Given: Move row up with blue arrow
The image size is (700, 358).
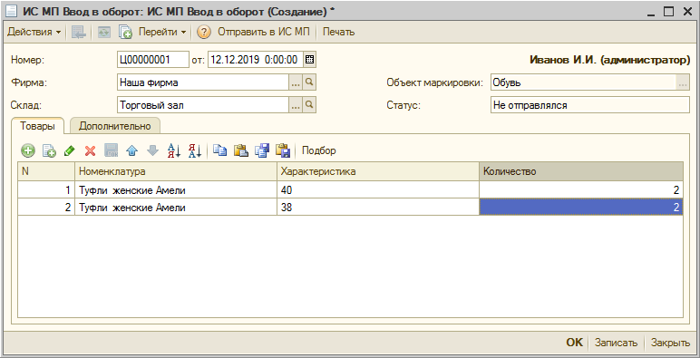Looking at the screenshot, I should (131, 150).
